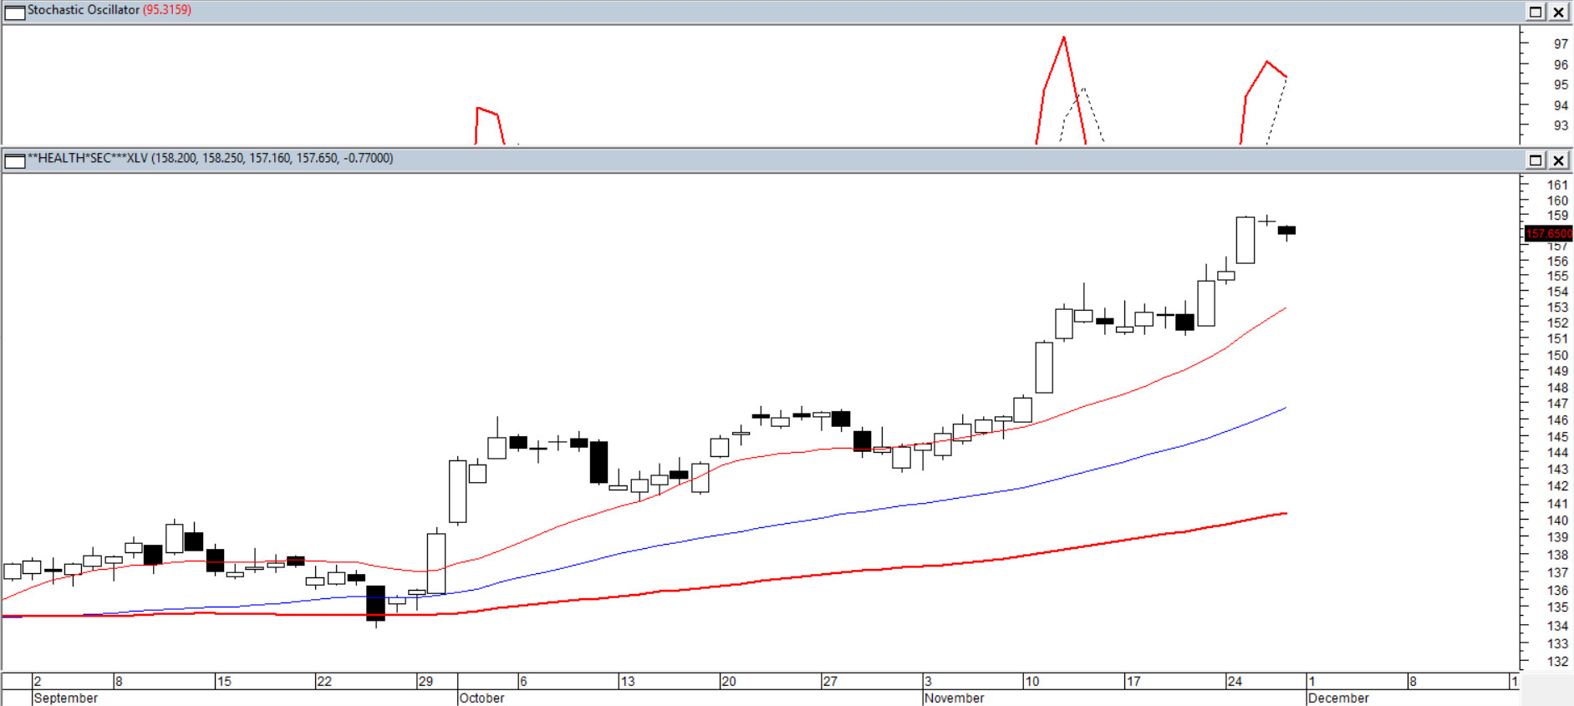The height and width of the screenshot is (706, 1574).
Task: Click the 24 date marker on time axis
Action: (1235, 682)
